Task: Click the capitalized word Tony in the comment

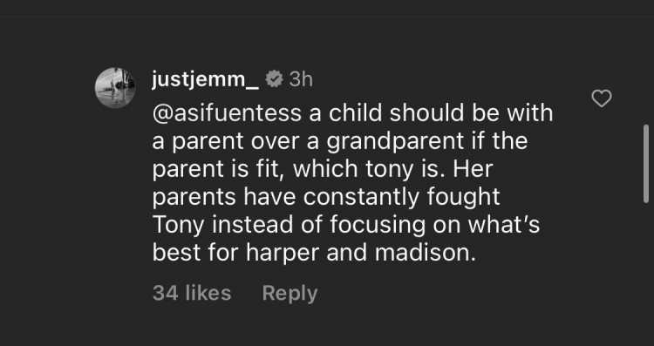Action: point(179,226)
